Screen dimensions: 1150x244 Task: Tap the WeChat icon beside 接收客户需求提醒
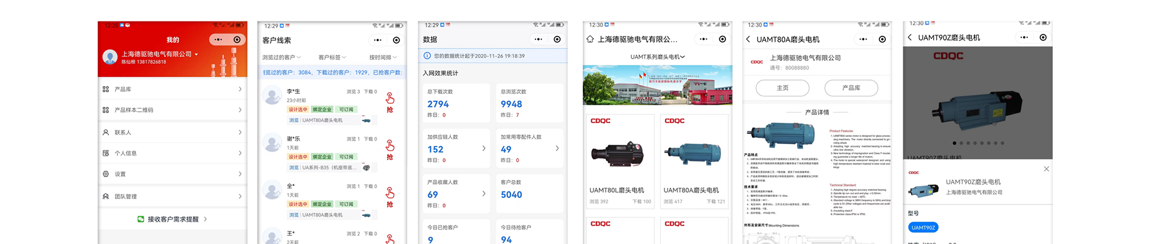pos(141,219)
